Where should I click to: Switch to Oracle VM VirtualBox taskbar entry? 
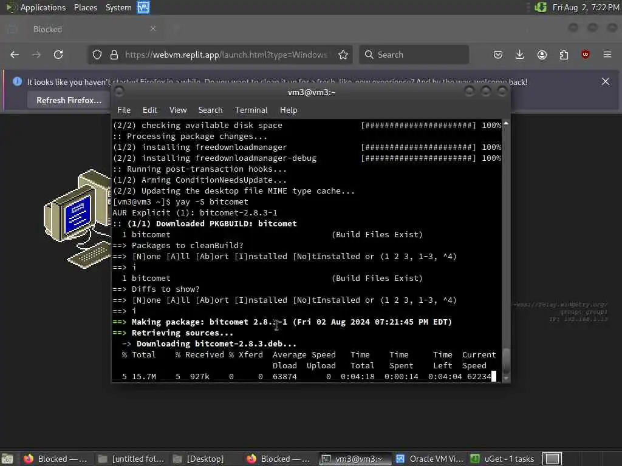tap(429, 459)
